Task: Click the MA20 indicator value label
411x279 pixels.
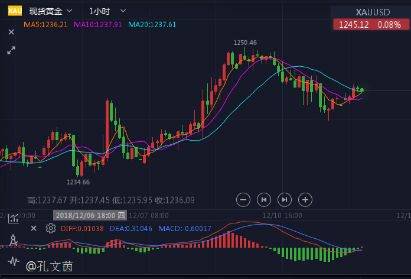Action: coord(152,24)
